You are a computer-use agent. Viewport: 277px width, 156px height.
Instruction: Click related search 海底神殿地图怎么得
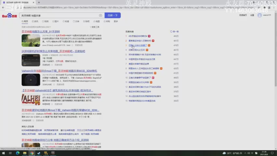[47, 134]
